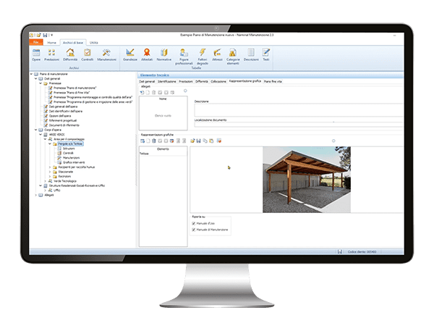The width and height of the screenshot is (434, 326).
Task: Open Manutenzioni tools icon
Action: pyautogui.click(x=106, y=54)
